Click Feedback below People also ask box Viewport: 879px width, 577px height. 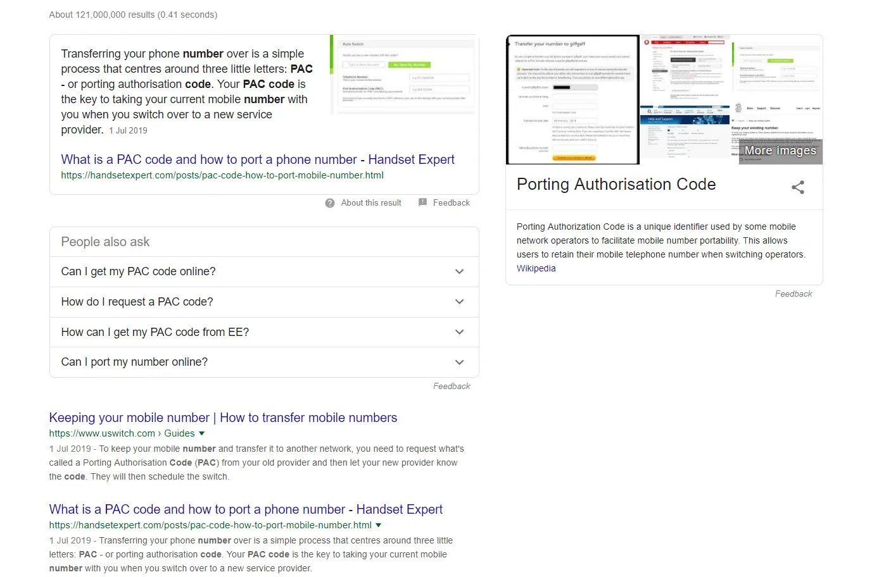pos(452,386)
